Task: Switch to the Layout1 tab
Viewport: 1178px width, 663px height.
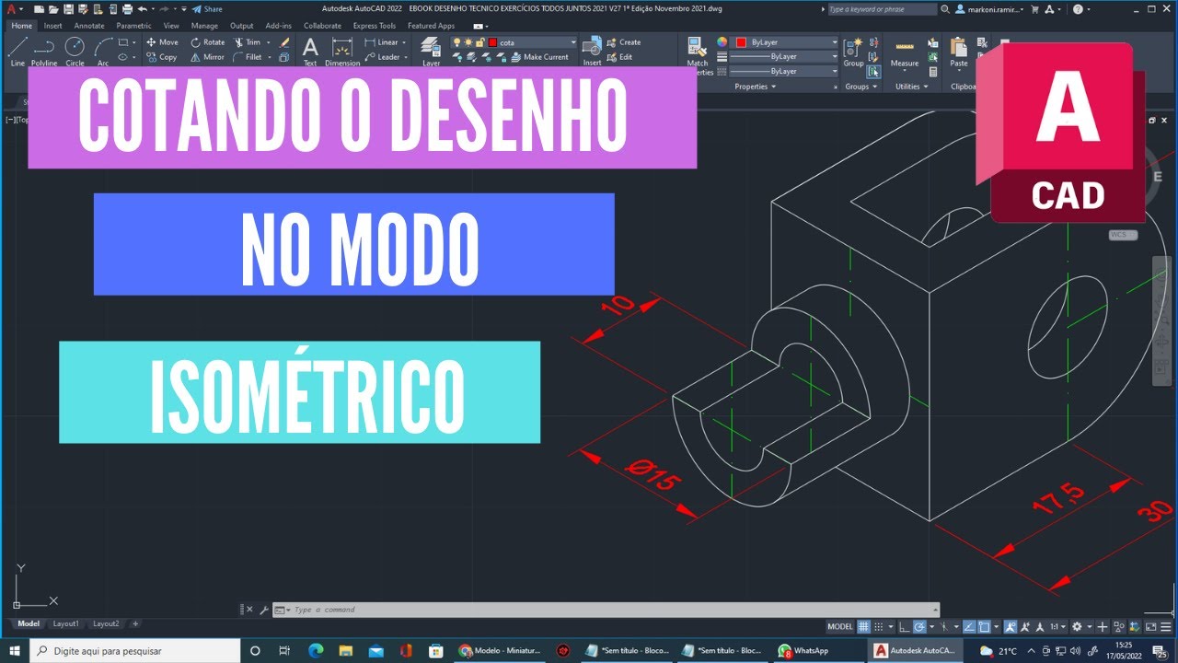Action: tap(65, 623)
